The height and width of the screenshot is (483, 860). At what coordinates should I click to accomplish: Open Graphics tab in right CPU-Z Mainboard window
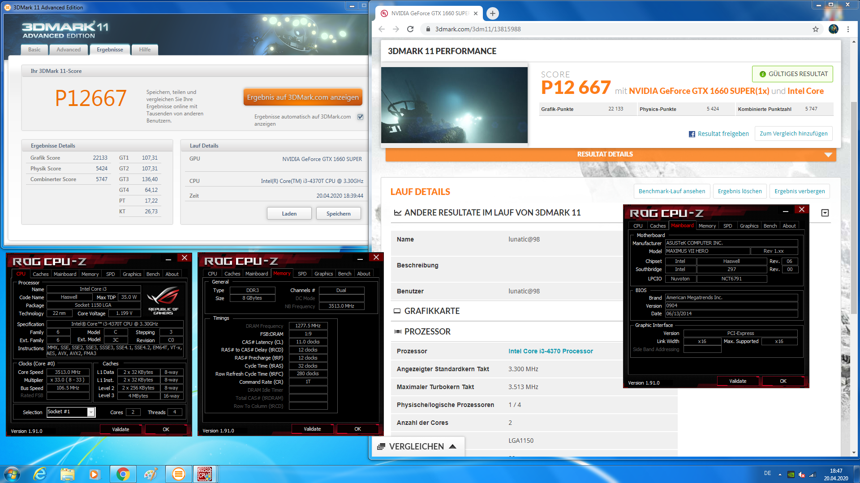(749, 226)
